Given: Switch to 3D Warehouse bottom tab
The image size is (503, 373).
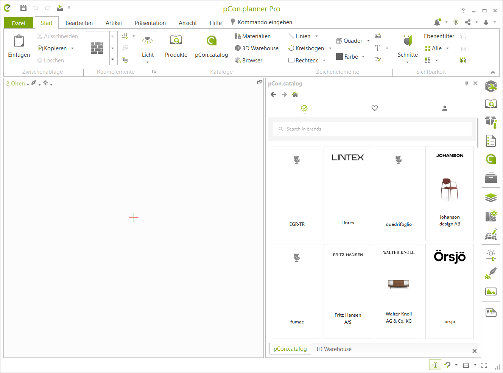Looking at the screenshot, I should (x=333, y=349).
